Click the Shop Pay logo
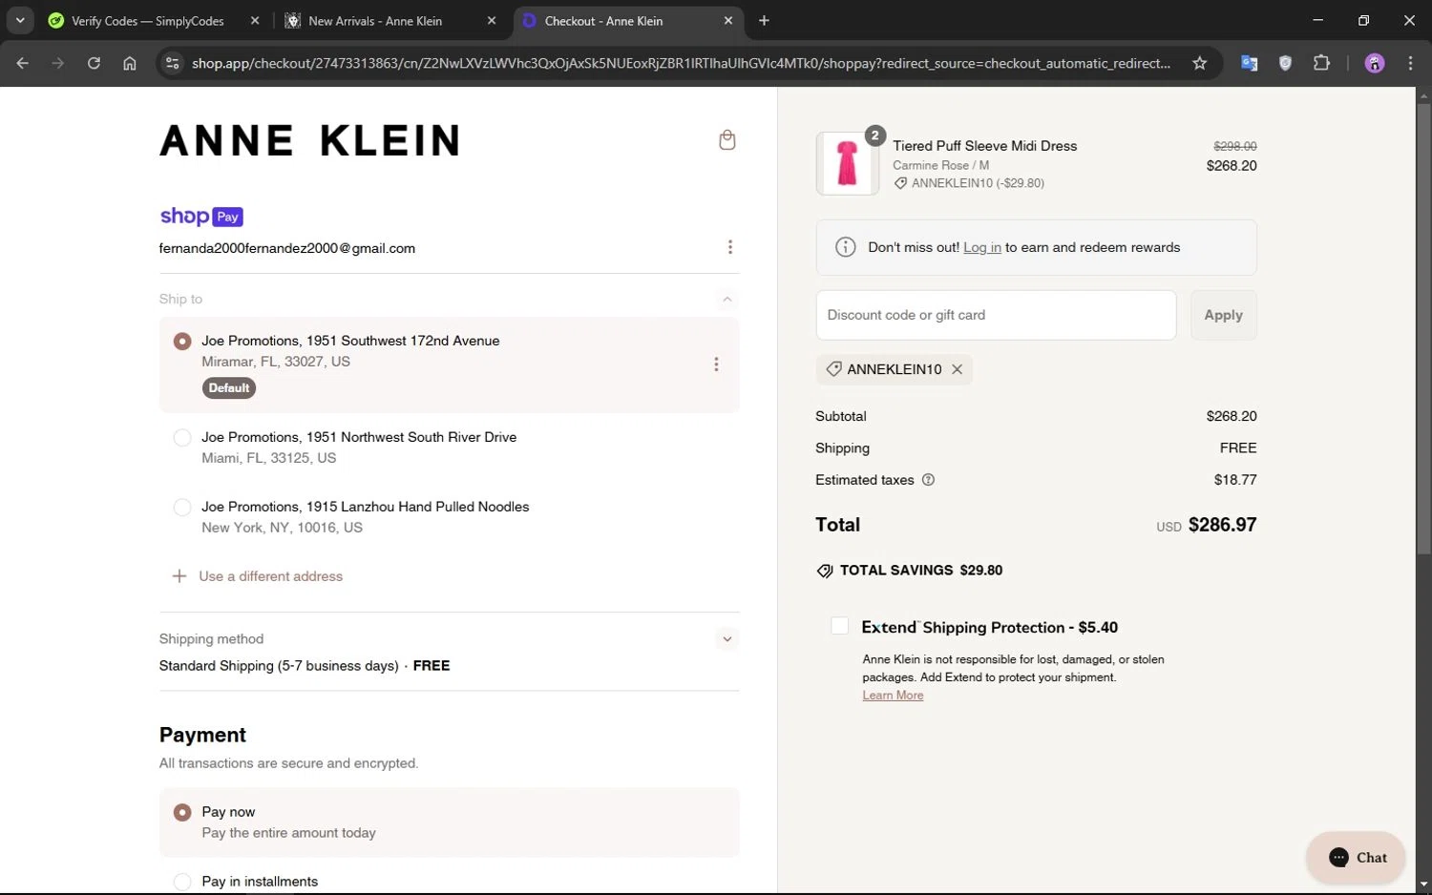 click(x=201, y=217)
